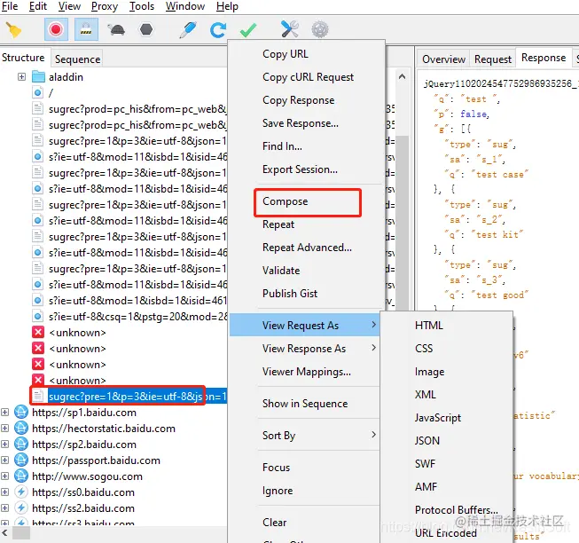579x543 pixels.
Task: Choose Copy URL from context menu
Action: 286,54
